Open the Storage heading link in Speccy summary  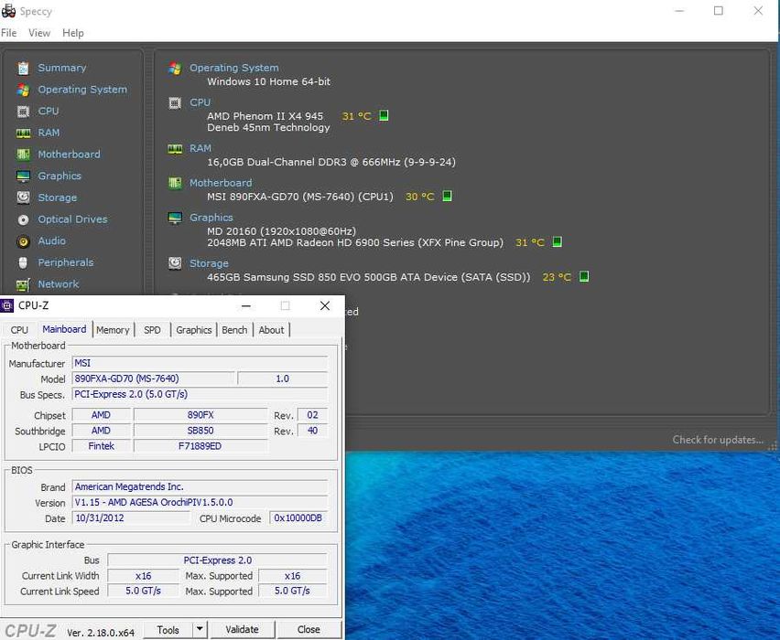tap(209, 263)
